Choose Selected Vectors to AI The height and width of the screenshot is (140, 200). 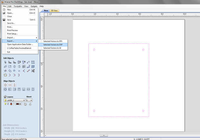(x=53, y=48)
